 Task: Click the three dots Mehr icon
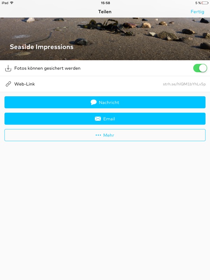[x=98, y=135]
